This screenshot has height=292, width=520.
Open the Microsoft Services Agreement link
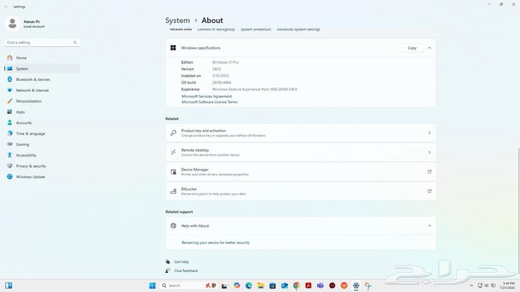[207, 96]
